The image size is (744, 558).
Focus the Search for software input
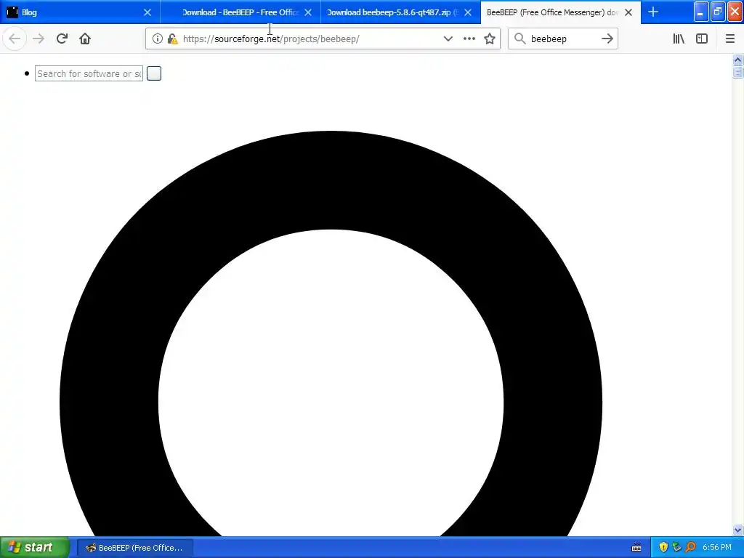click(89, 73)
